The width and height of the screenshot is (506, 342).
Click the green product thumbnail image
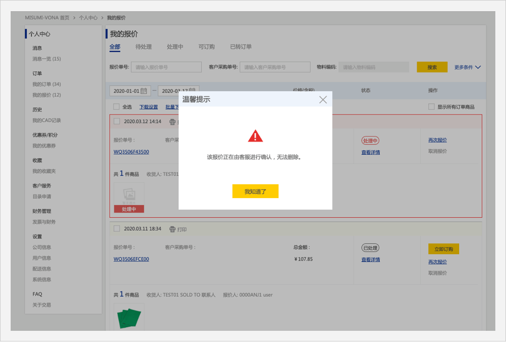coord(129,318)
